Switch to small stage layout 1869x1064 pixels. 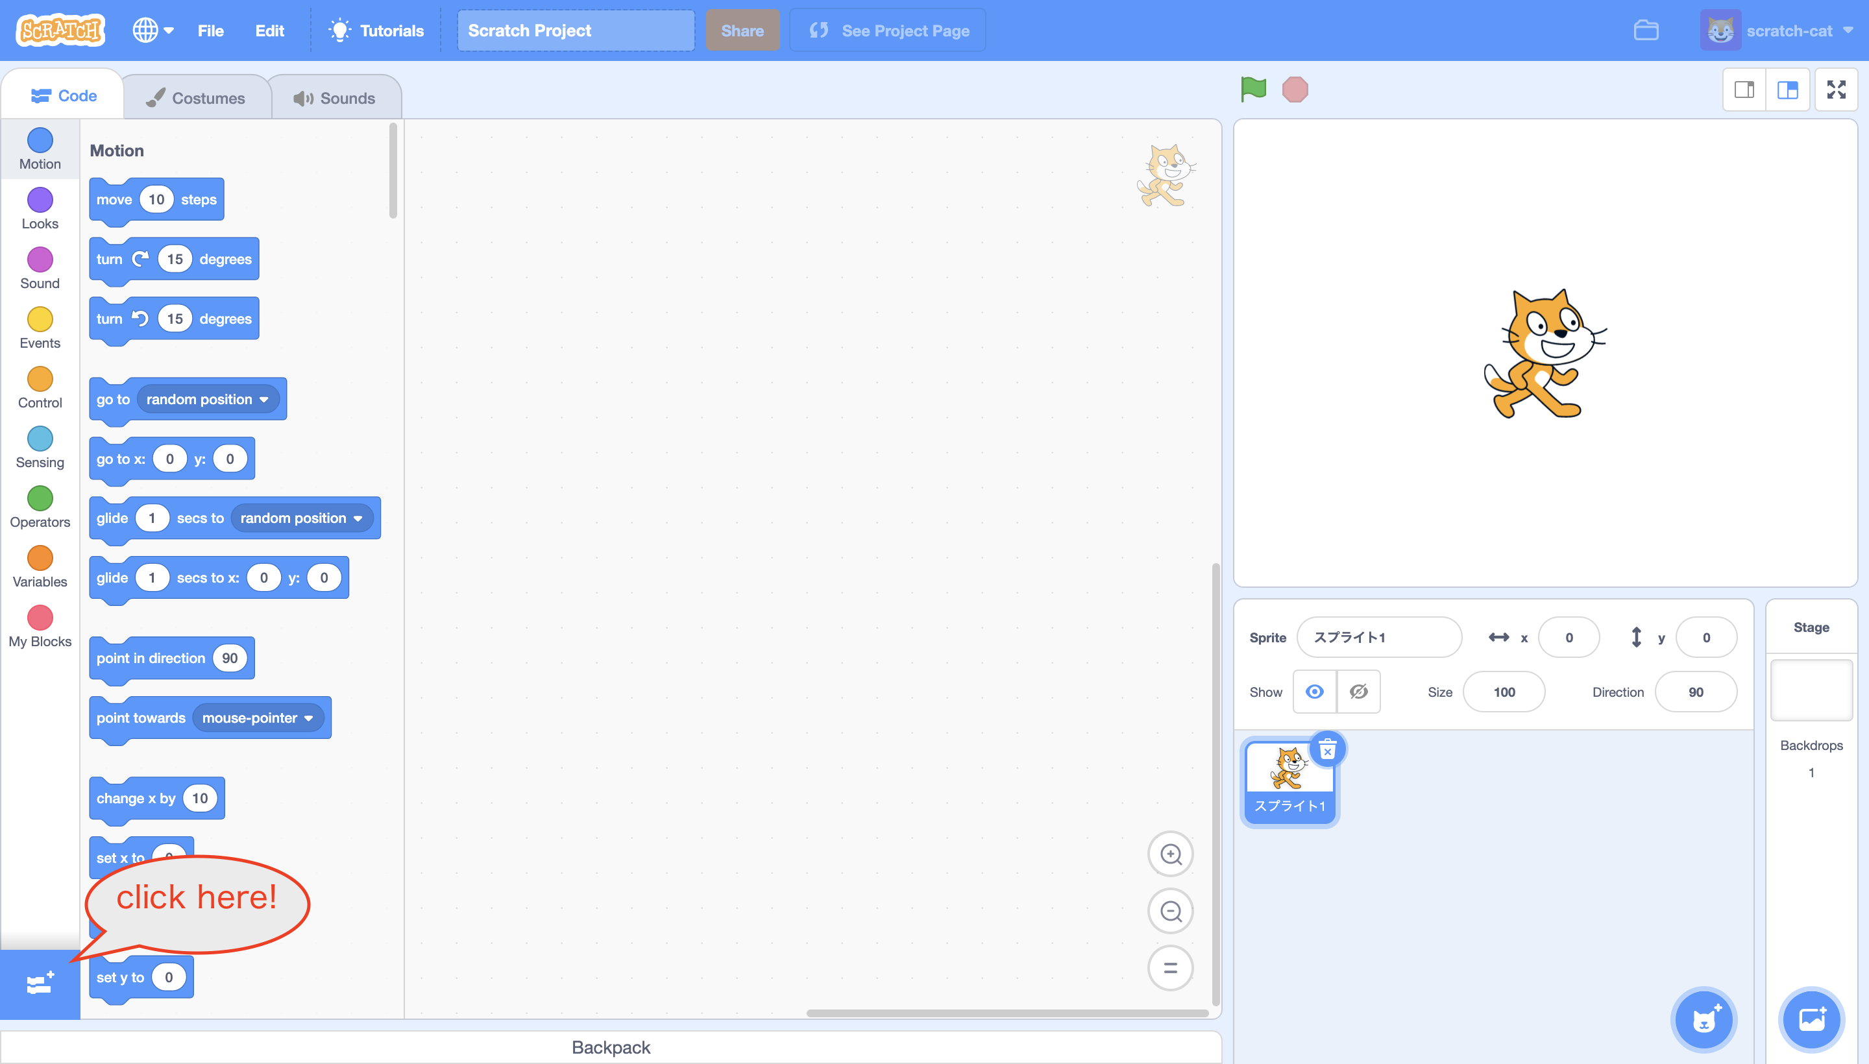pos(1744,90)
